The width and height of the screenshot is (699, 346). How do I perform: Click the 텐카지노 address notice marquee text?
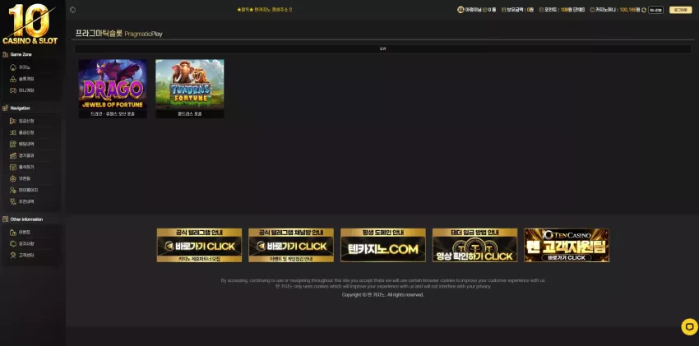pos(265,10)
